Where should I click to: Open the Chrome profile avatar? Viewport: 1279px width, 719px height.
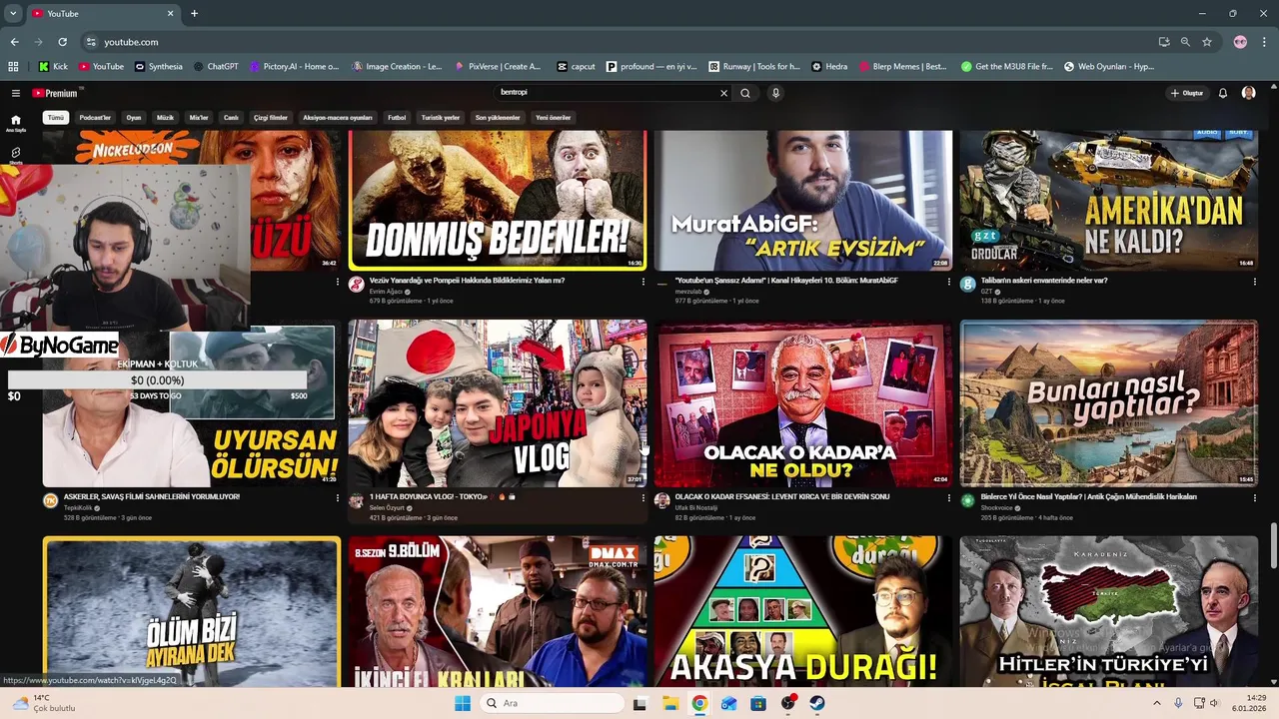(x=1240, y=42)
